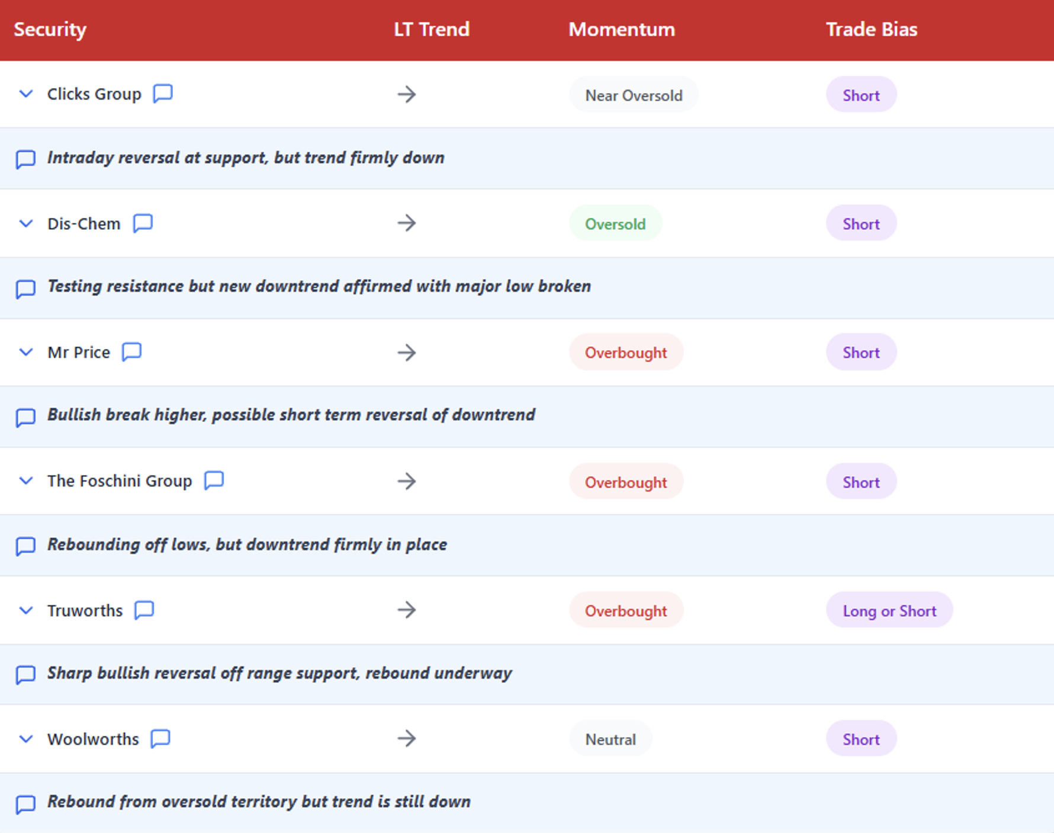Click comment icon before 'Sharp bullish reversal' note

pos(25,674)
